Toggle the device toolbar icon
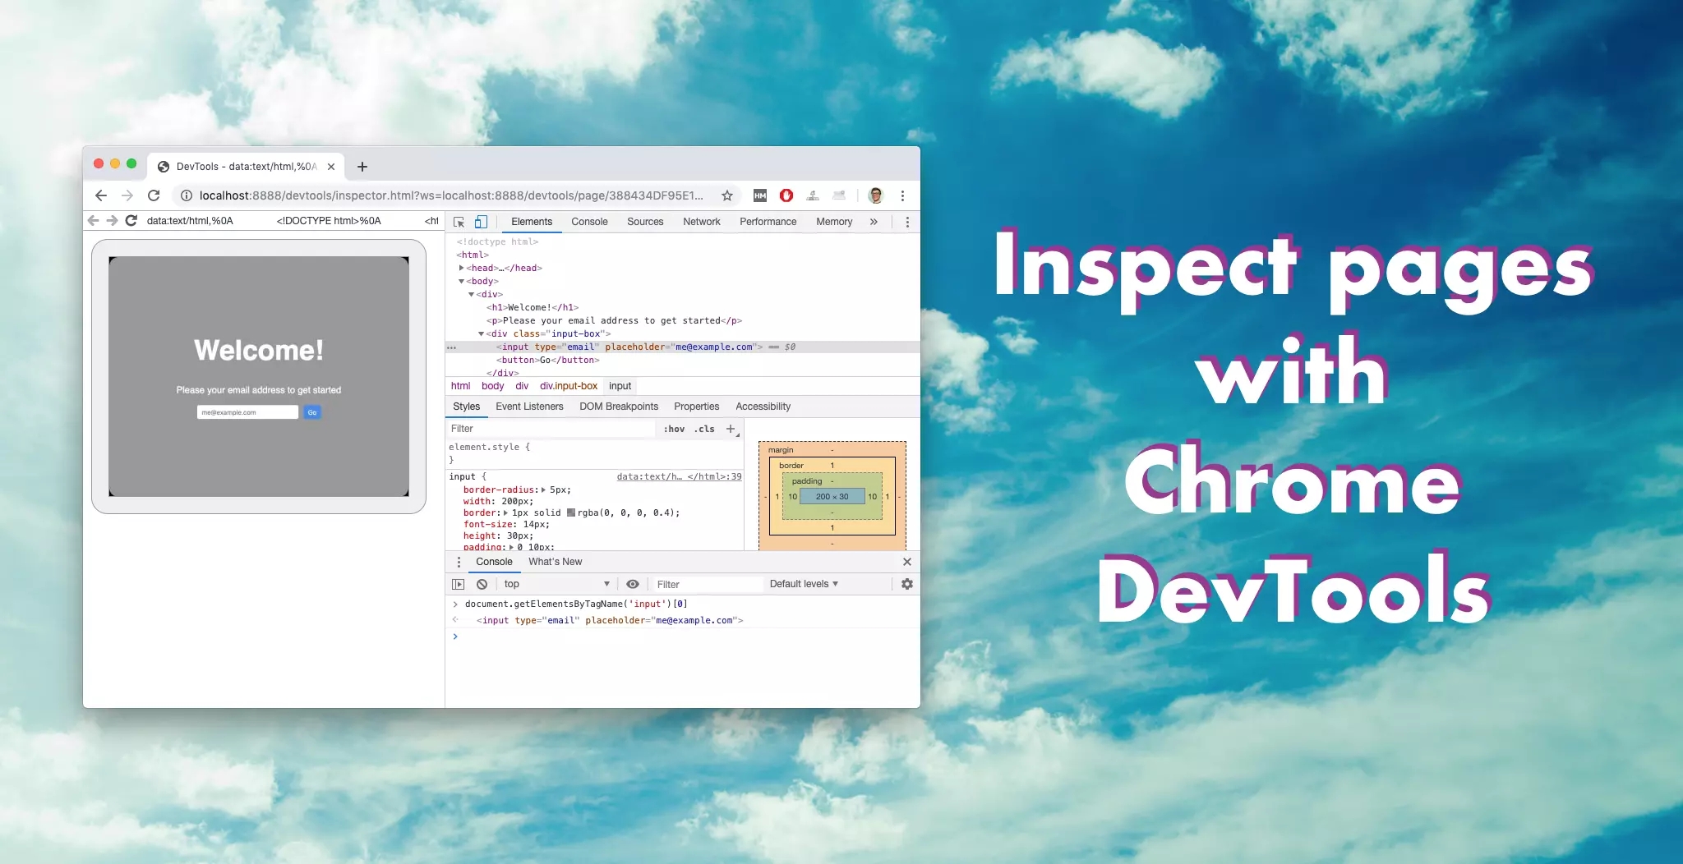The height and width of the screenshot is (864, 1683). point(481,222)
